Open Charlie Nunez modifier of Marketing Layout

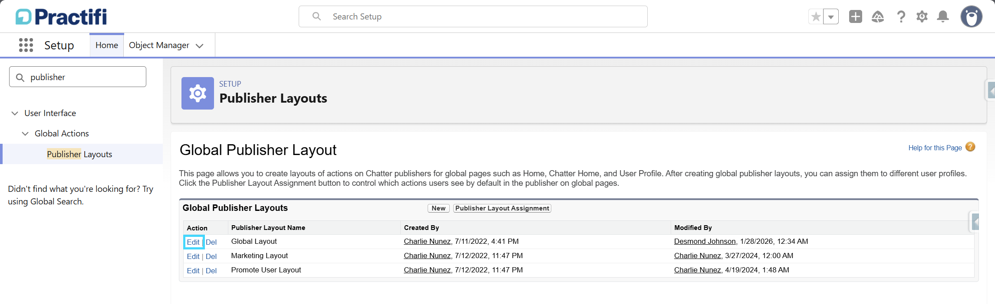click(x=698, y=255)
